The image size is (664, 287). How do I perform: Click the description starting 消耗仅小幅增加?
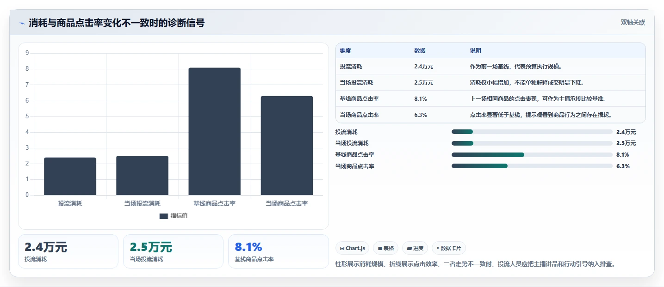pos(527,83)
